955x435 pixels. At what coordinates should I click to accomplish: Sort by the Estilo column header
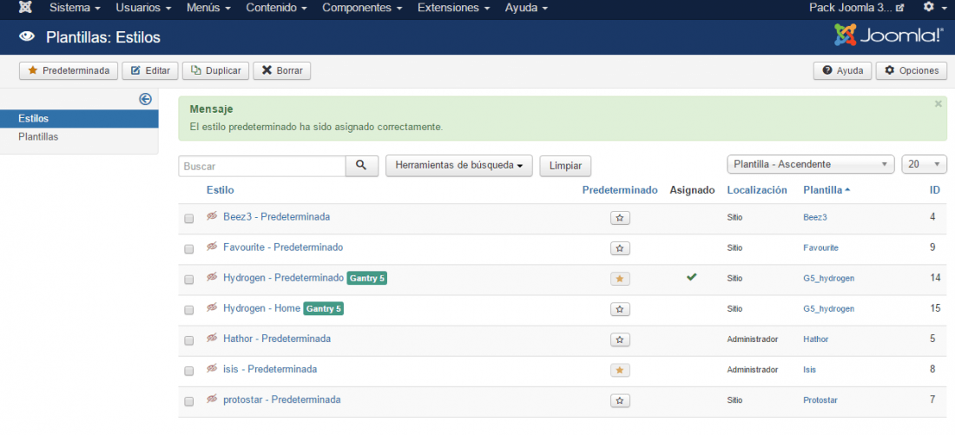220,190
